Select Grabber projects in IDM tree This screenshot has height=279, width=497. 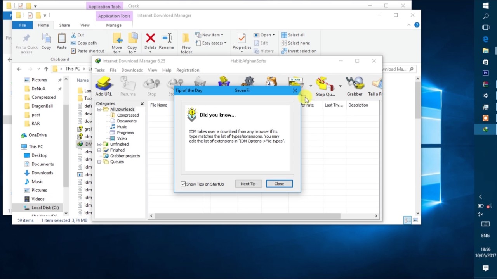tap(122, 156)
